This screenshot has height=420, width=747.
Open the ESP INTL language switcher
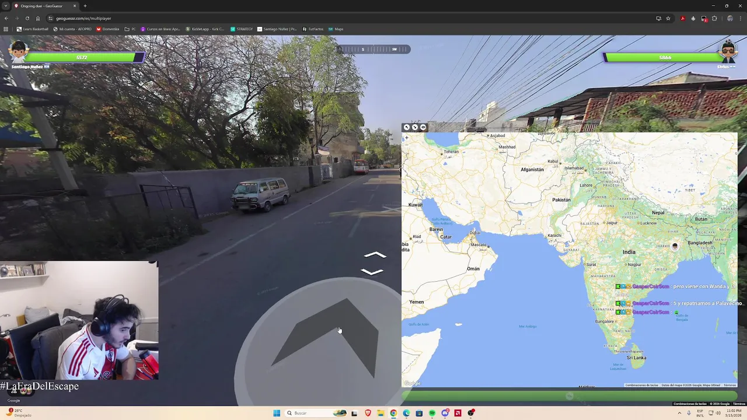[x=700, y=413]
